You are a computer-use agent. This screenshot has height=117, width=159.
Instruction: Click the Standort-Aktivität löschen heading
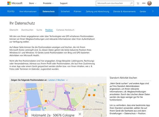pyautogui.click(x=123, y=78)
